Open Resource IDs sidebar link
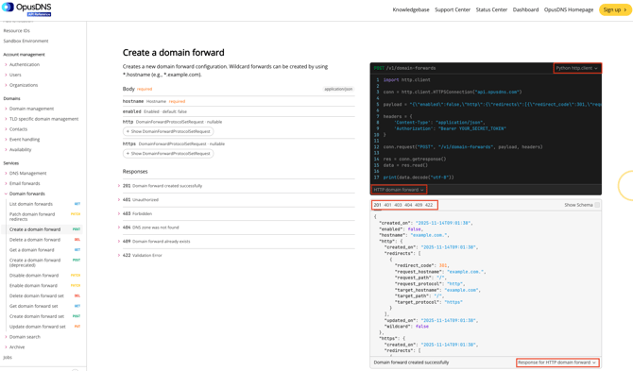Screen dimensions: 633x371 (17, 30)
